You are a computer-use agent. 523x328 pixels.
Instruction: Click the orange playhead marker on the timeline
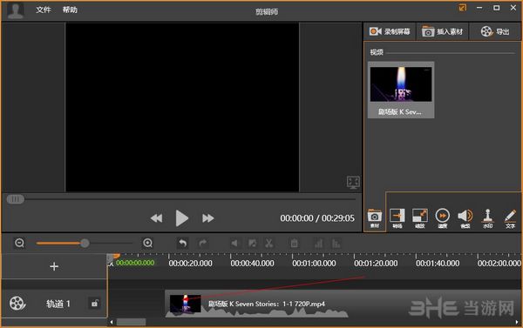(115, 256)
